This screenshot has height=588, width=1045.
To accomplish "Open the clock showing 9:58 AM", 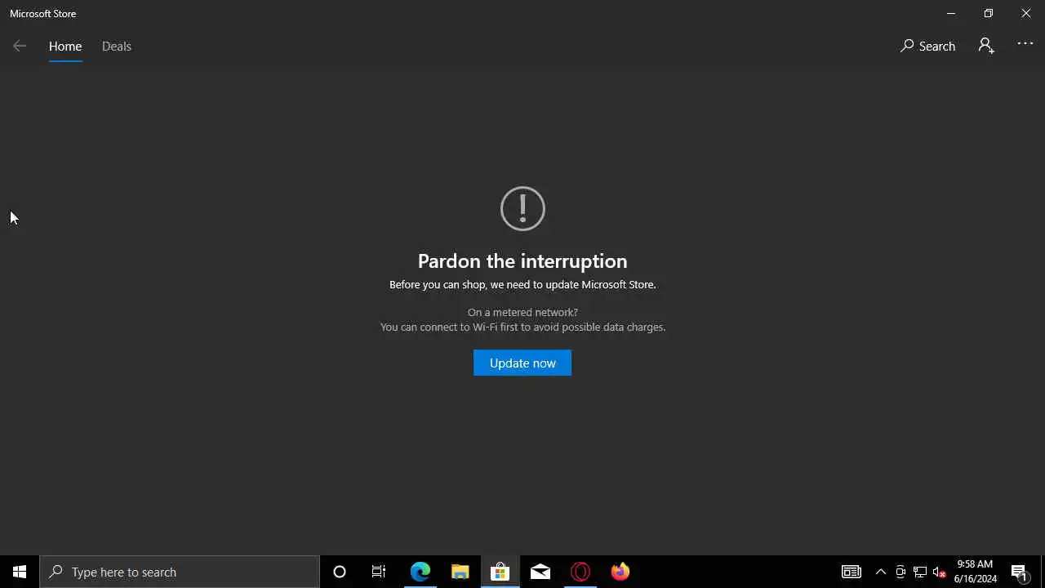I will (976, 572).
